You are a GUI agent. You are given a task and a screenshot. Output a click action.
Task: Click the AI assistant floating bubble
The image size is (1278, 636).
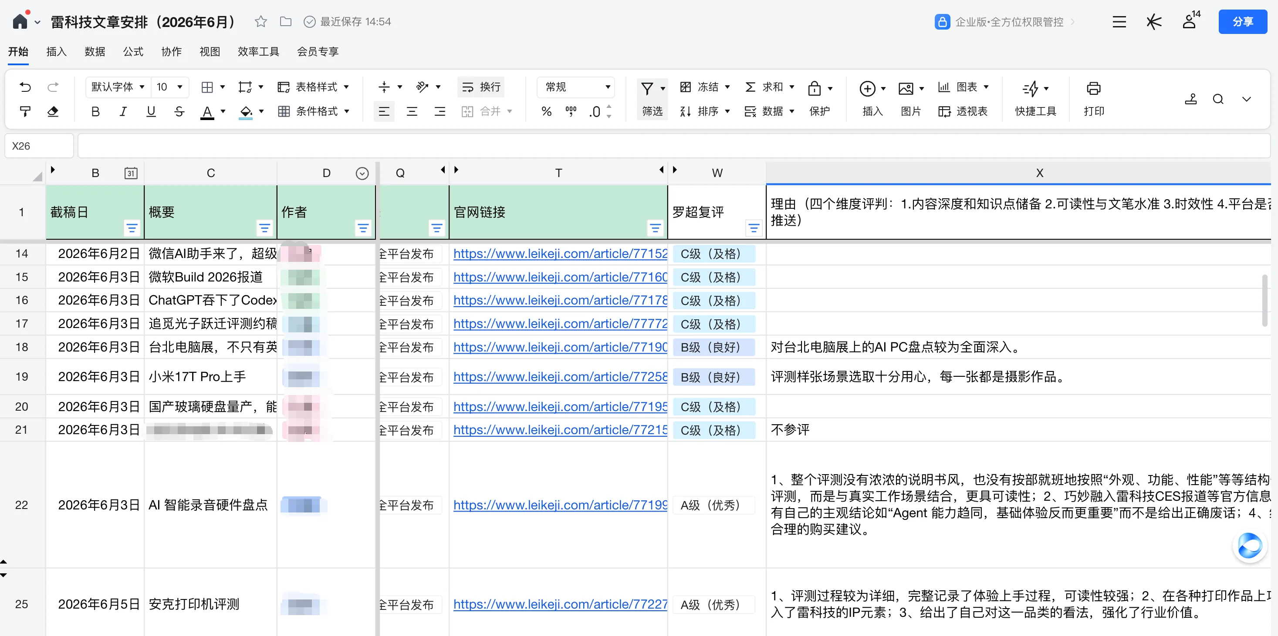(1249, 546)
